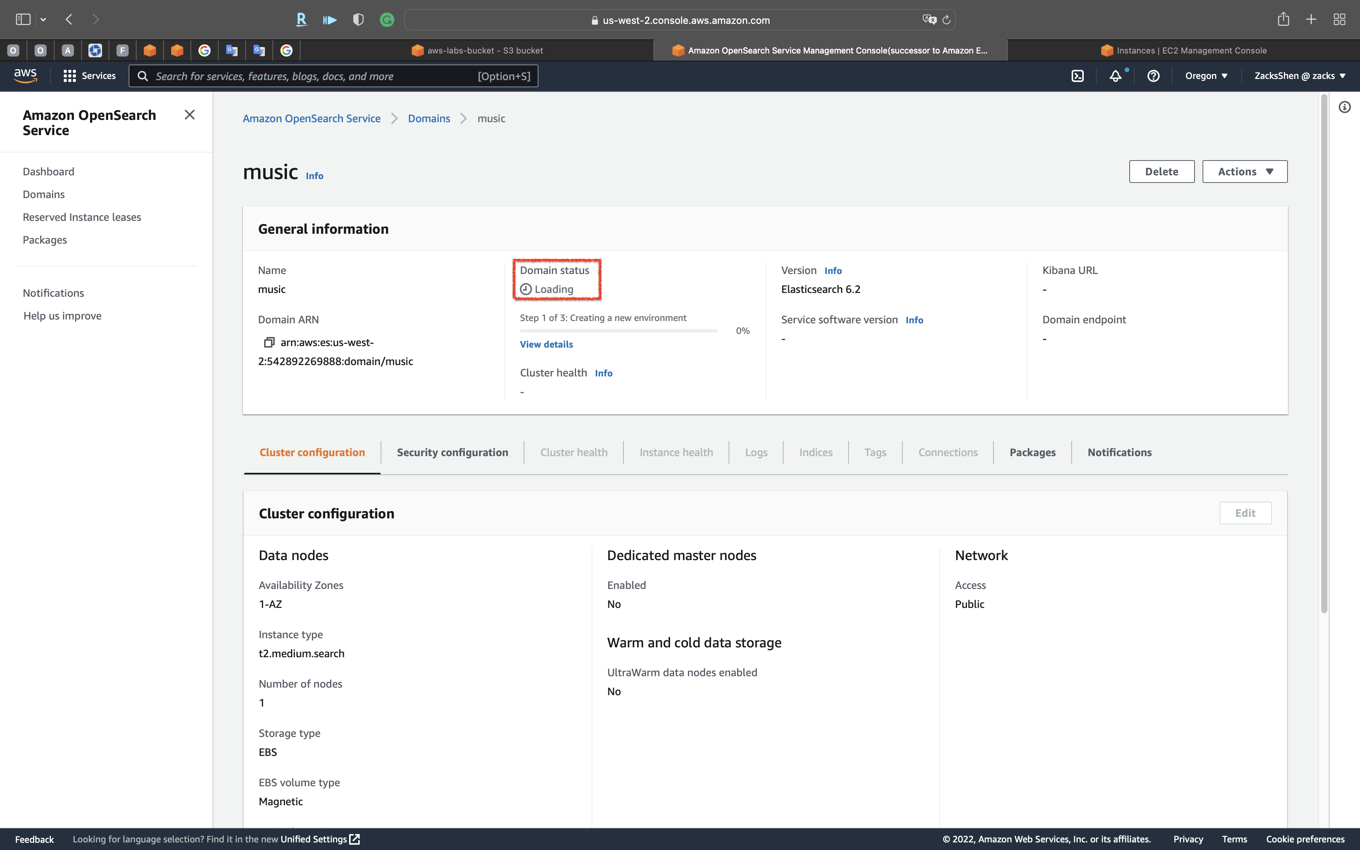The height and width of the screenshot is (850, 1360).
Task: Open the help question-mark icon
Action: click(x=1153, y=76)
